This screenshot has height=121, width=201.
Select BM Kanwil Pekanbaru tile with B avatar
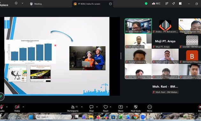coord(190,56)
